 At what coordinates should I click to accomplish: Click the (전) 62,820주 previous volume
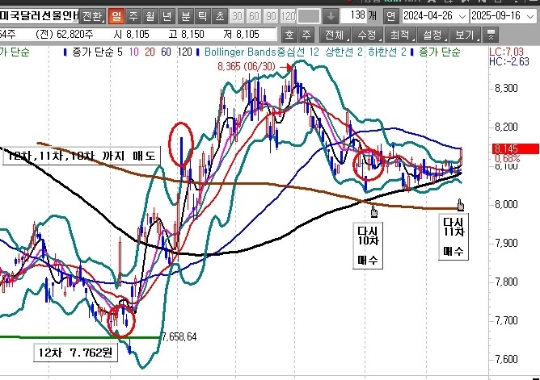pyautogui.click(x=64, y=35)
